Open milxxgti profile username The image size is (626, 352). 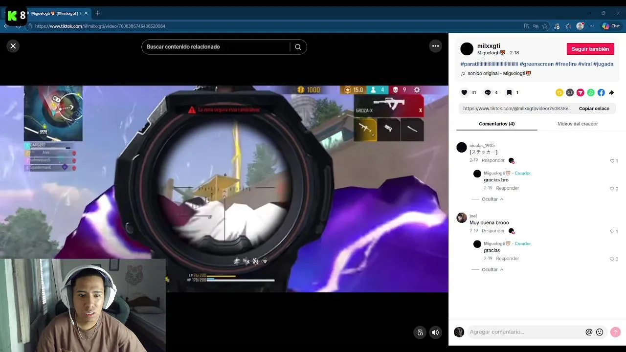pos(489,46)
